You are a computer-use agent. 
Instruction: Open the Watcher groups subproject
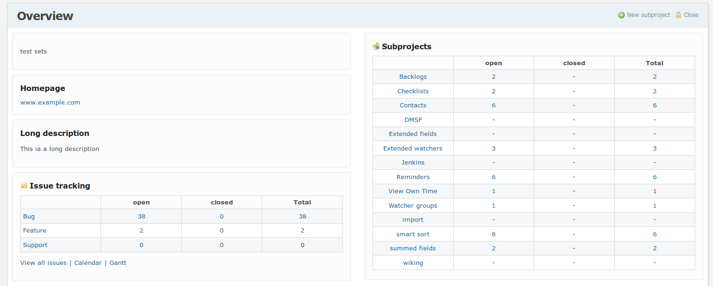click(413, 205)
